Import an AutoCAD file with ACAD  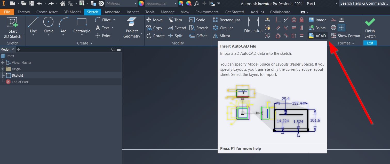(x=317, y=36)
